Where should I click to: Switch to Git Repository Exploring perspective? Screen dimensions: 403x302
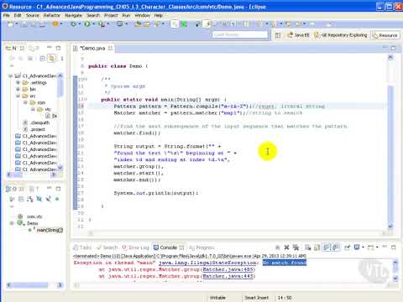click(x=340, y=35)
